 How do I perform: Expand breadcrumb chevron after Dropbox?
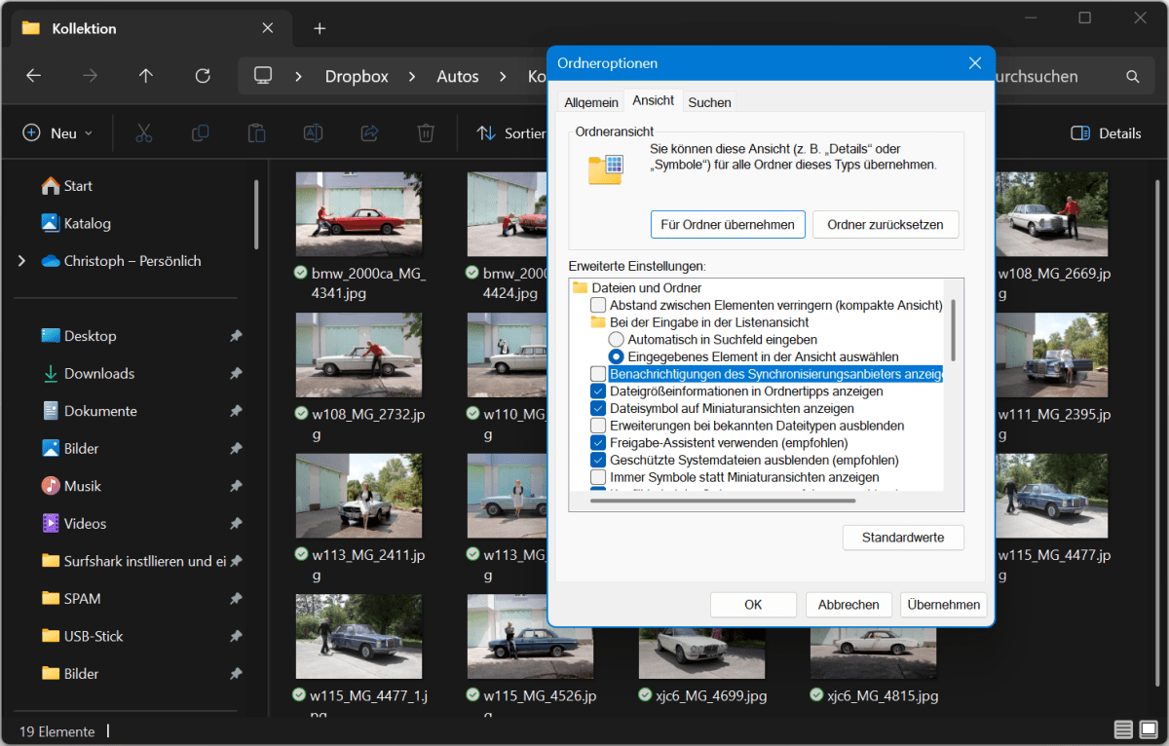412,76
